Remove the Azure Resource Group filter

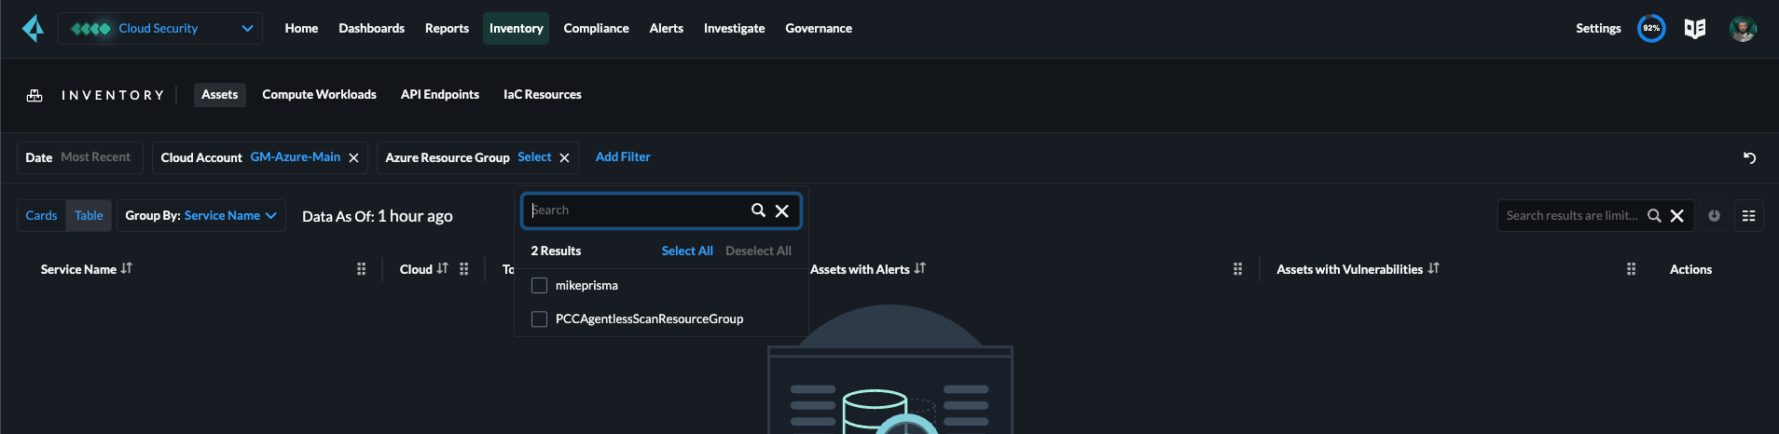point(564,158)
